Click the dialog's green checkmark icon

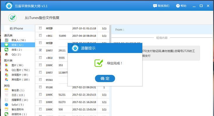tap(99, 63)
